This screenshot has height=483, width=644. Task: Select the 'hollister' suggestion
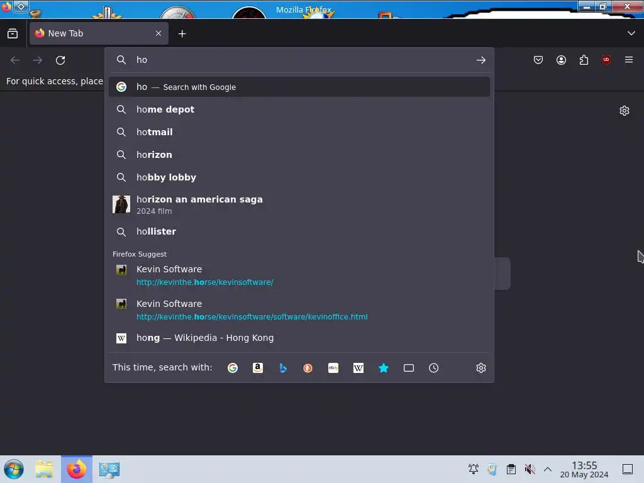tap(299, 231)
